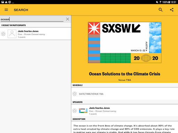Tap the battery indicator in status bar
The image size is (178, 133).
coord(169,2)
